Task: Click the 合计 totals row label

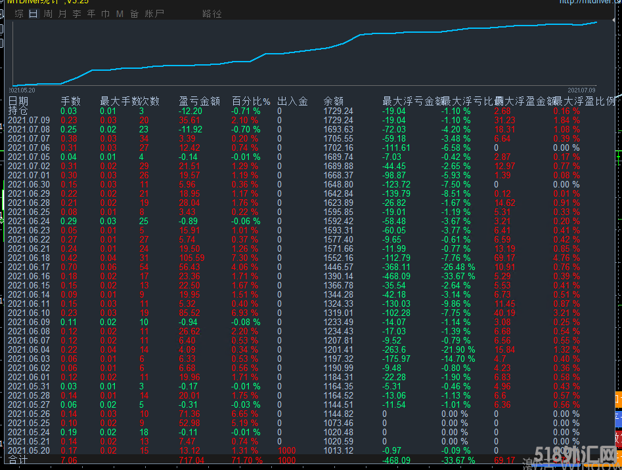Action: pos(18,460)
